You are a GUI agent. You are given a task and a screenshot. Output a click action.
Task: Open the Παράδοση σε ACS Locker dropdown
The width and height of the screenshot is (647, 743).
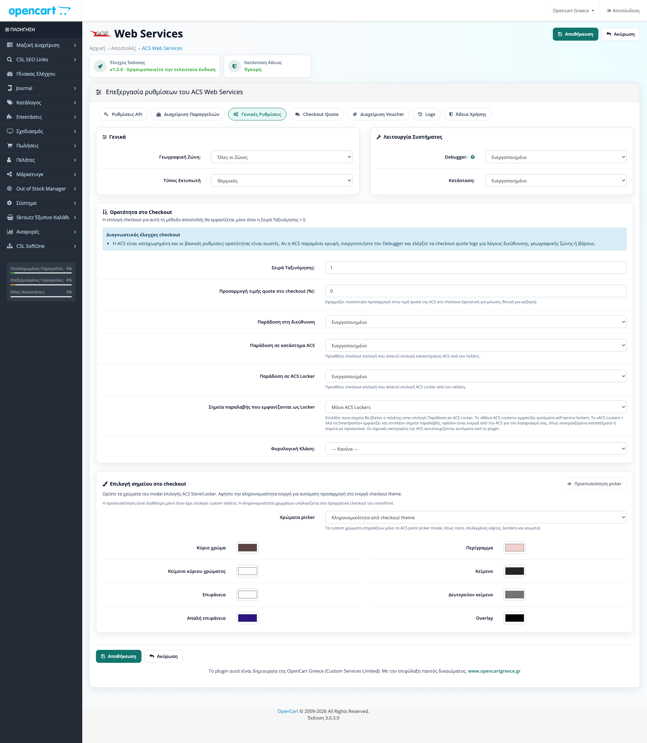tap(476, 376)
